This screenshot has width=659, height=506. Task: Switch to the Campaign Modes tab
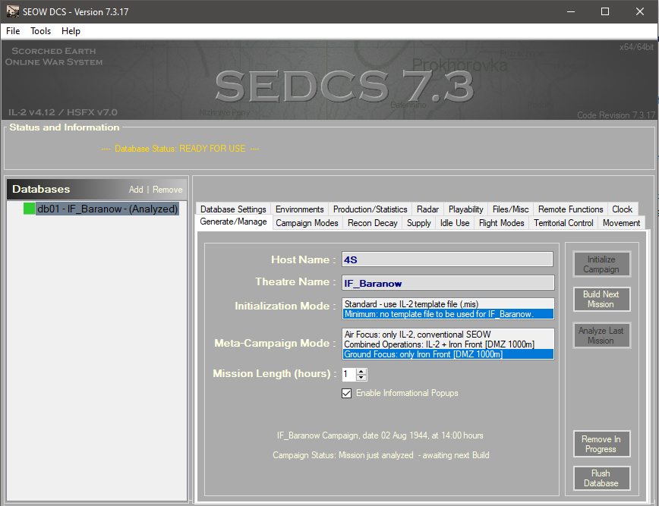coord(307,223)
